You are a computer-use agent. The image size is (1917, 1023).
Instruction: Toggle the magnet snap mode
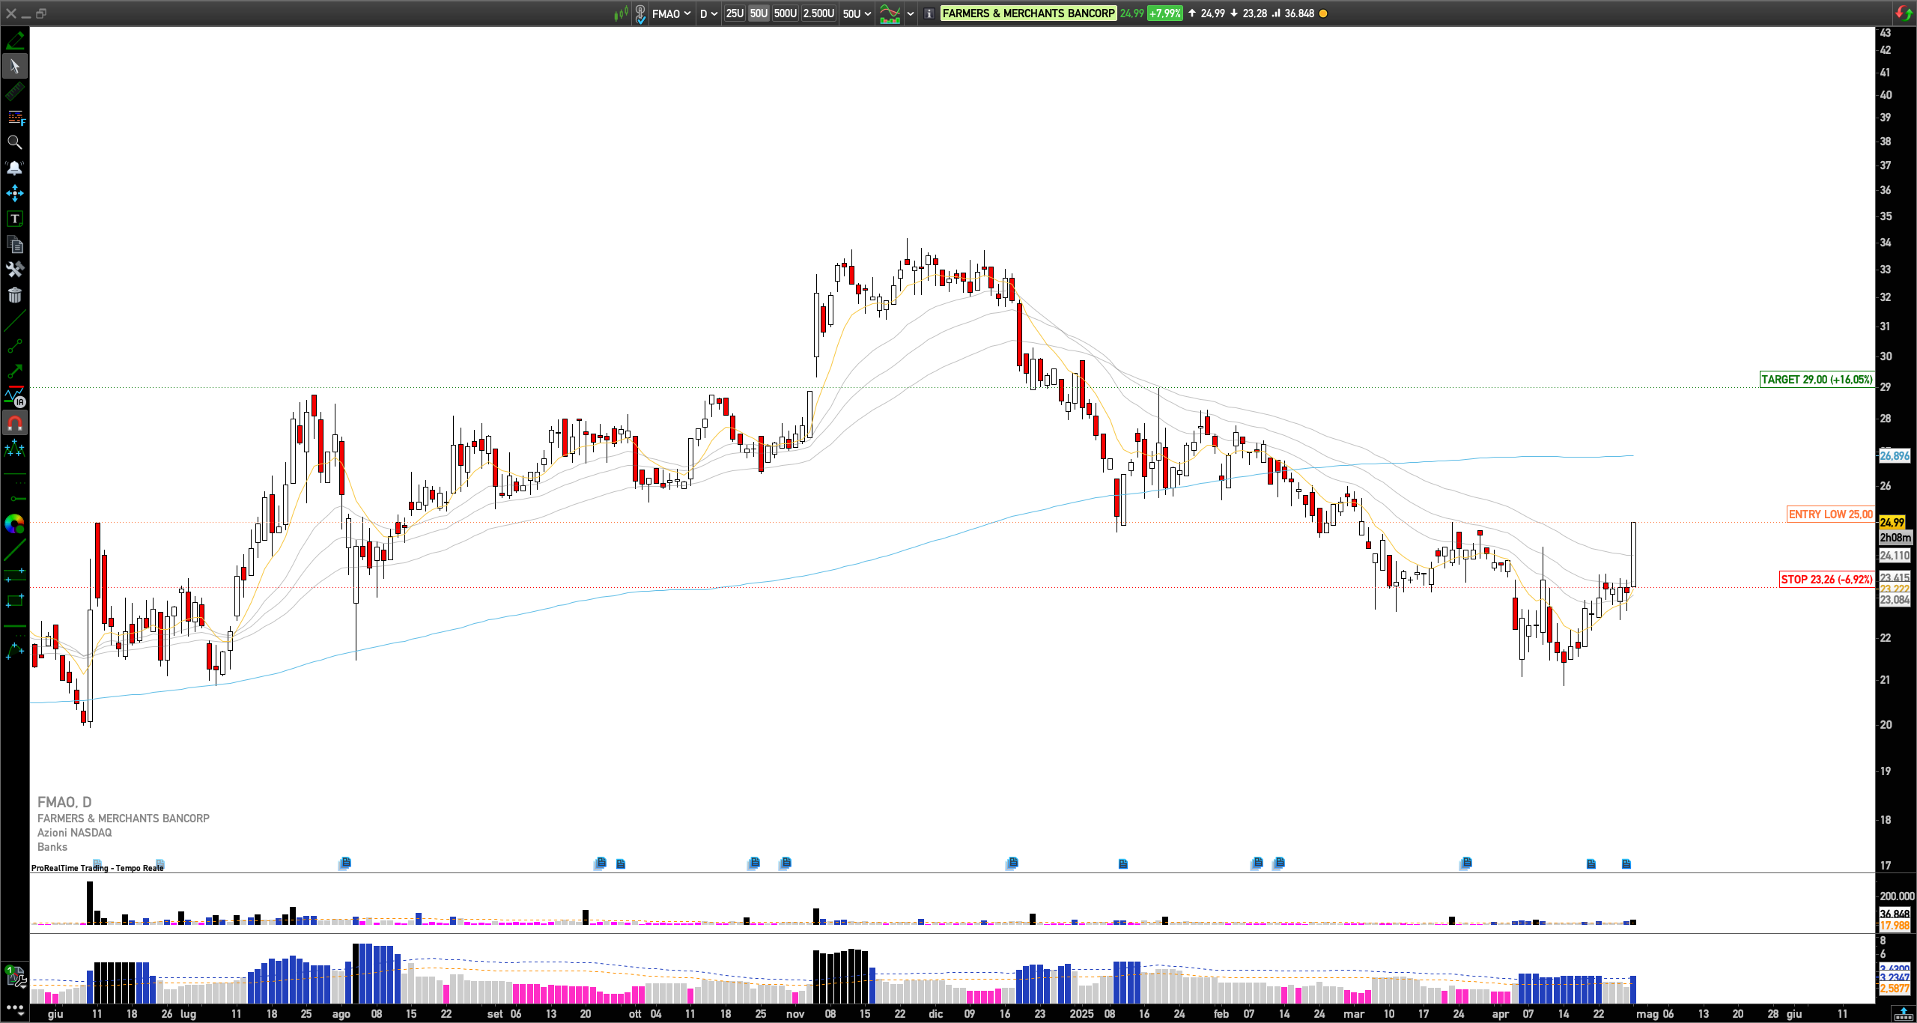tap(14, 423)
